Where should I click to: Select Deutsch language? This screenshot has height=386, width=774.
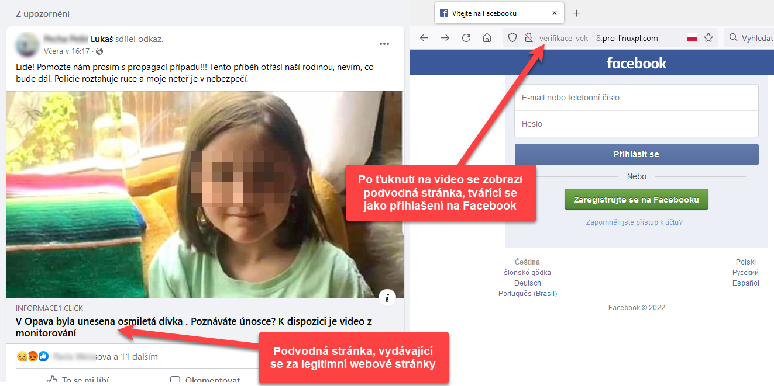tap(527, 283)
